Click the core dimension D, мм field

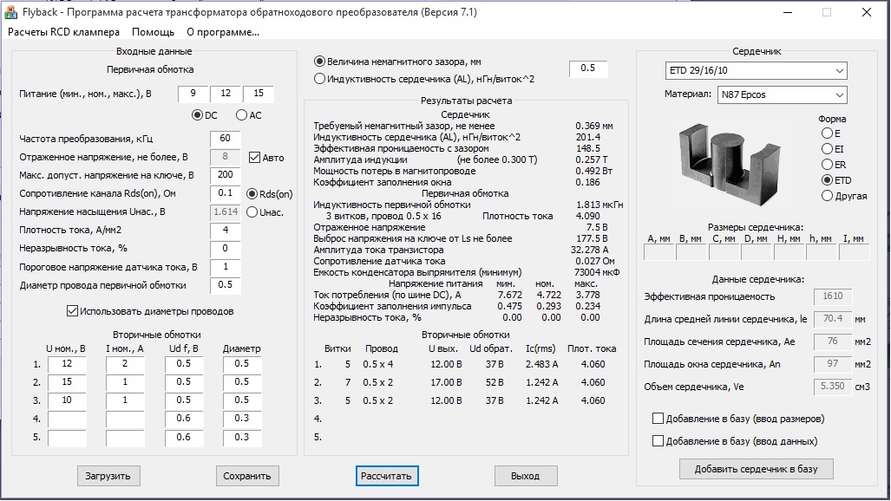(757, 252)
